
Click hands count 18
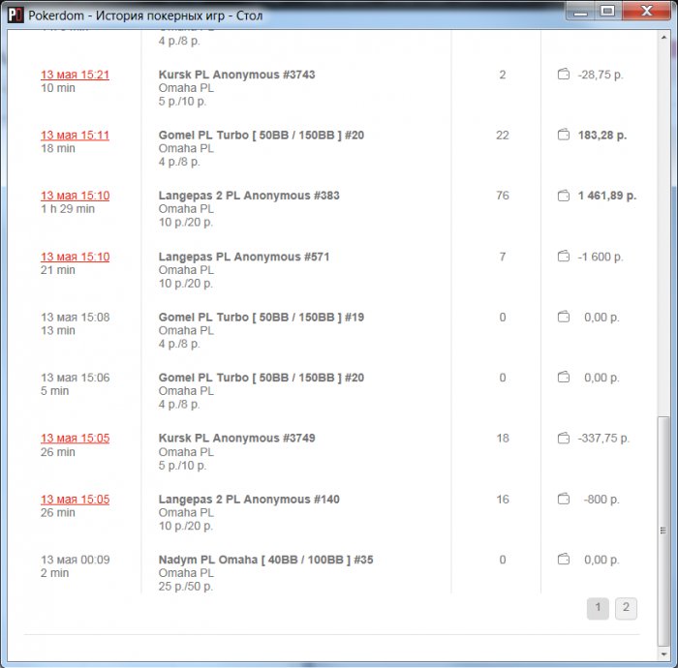click(503, 439)
